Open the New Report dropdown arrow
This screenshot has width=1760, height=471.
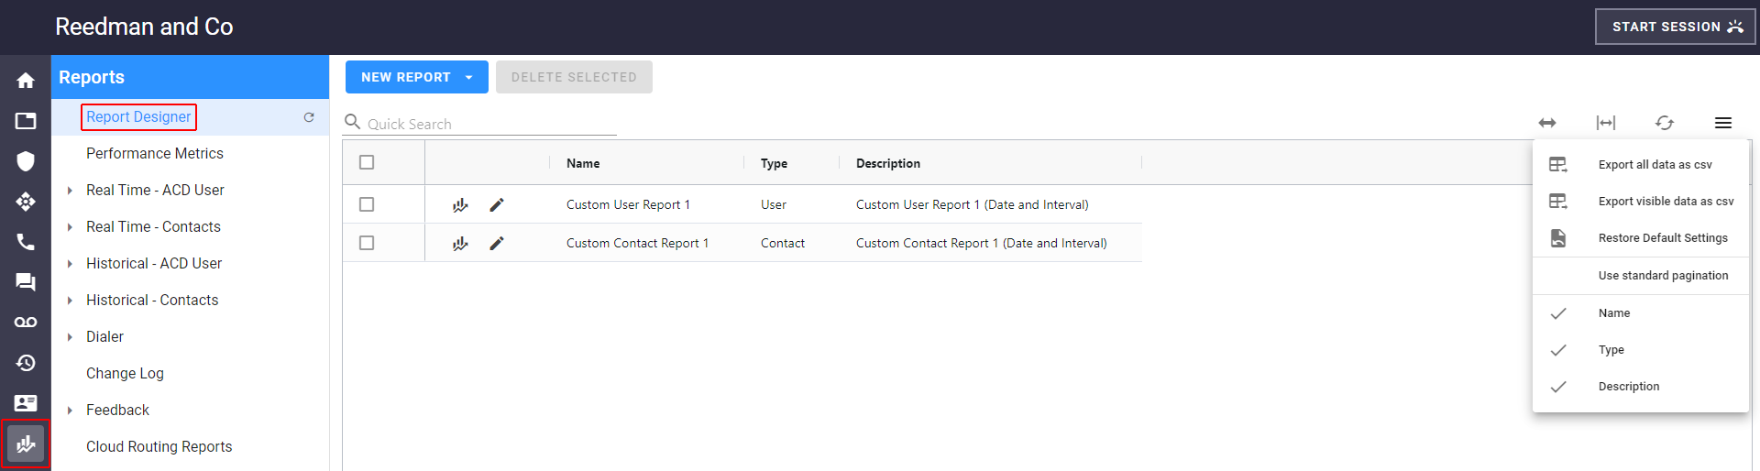tap(469, 78)
